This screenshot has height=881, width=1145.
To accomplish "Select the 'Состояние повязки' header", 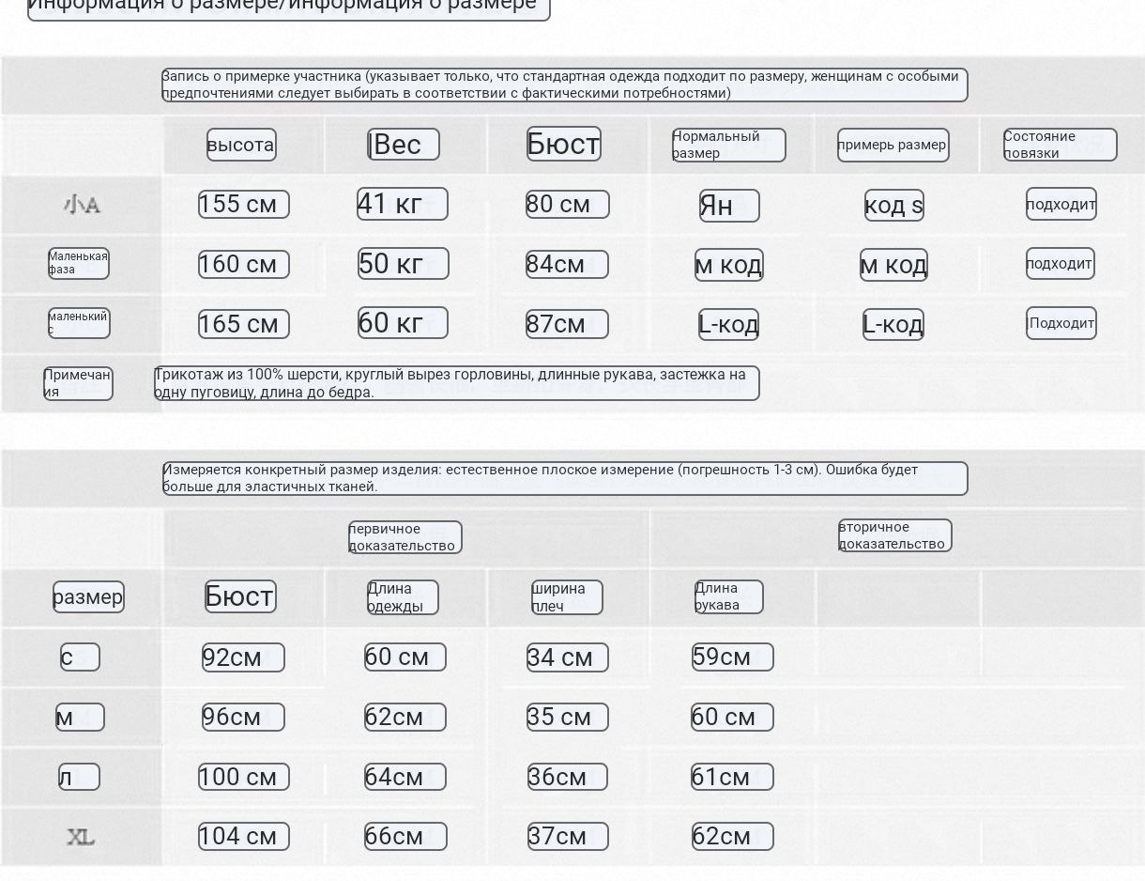I will (x=1060, y=145).
